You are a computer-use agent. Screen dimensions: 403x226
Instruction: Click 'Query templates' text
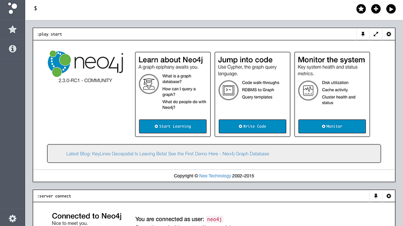257,97
